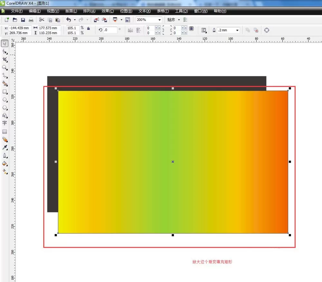Click the Import icon

tap(96, 20)
